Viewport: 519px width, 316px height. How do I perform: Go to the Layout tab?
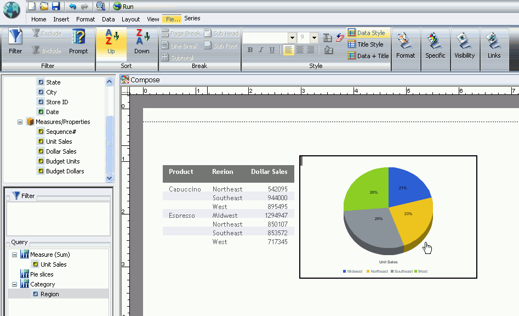[x=131, y=19]
